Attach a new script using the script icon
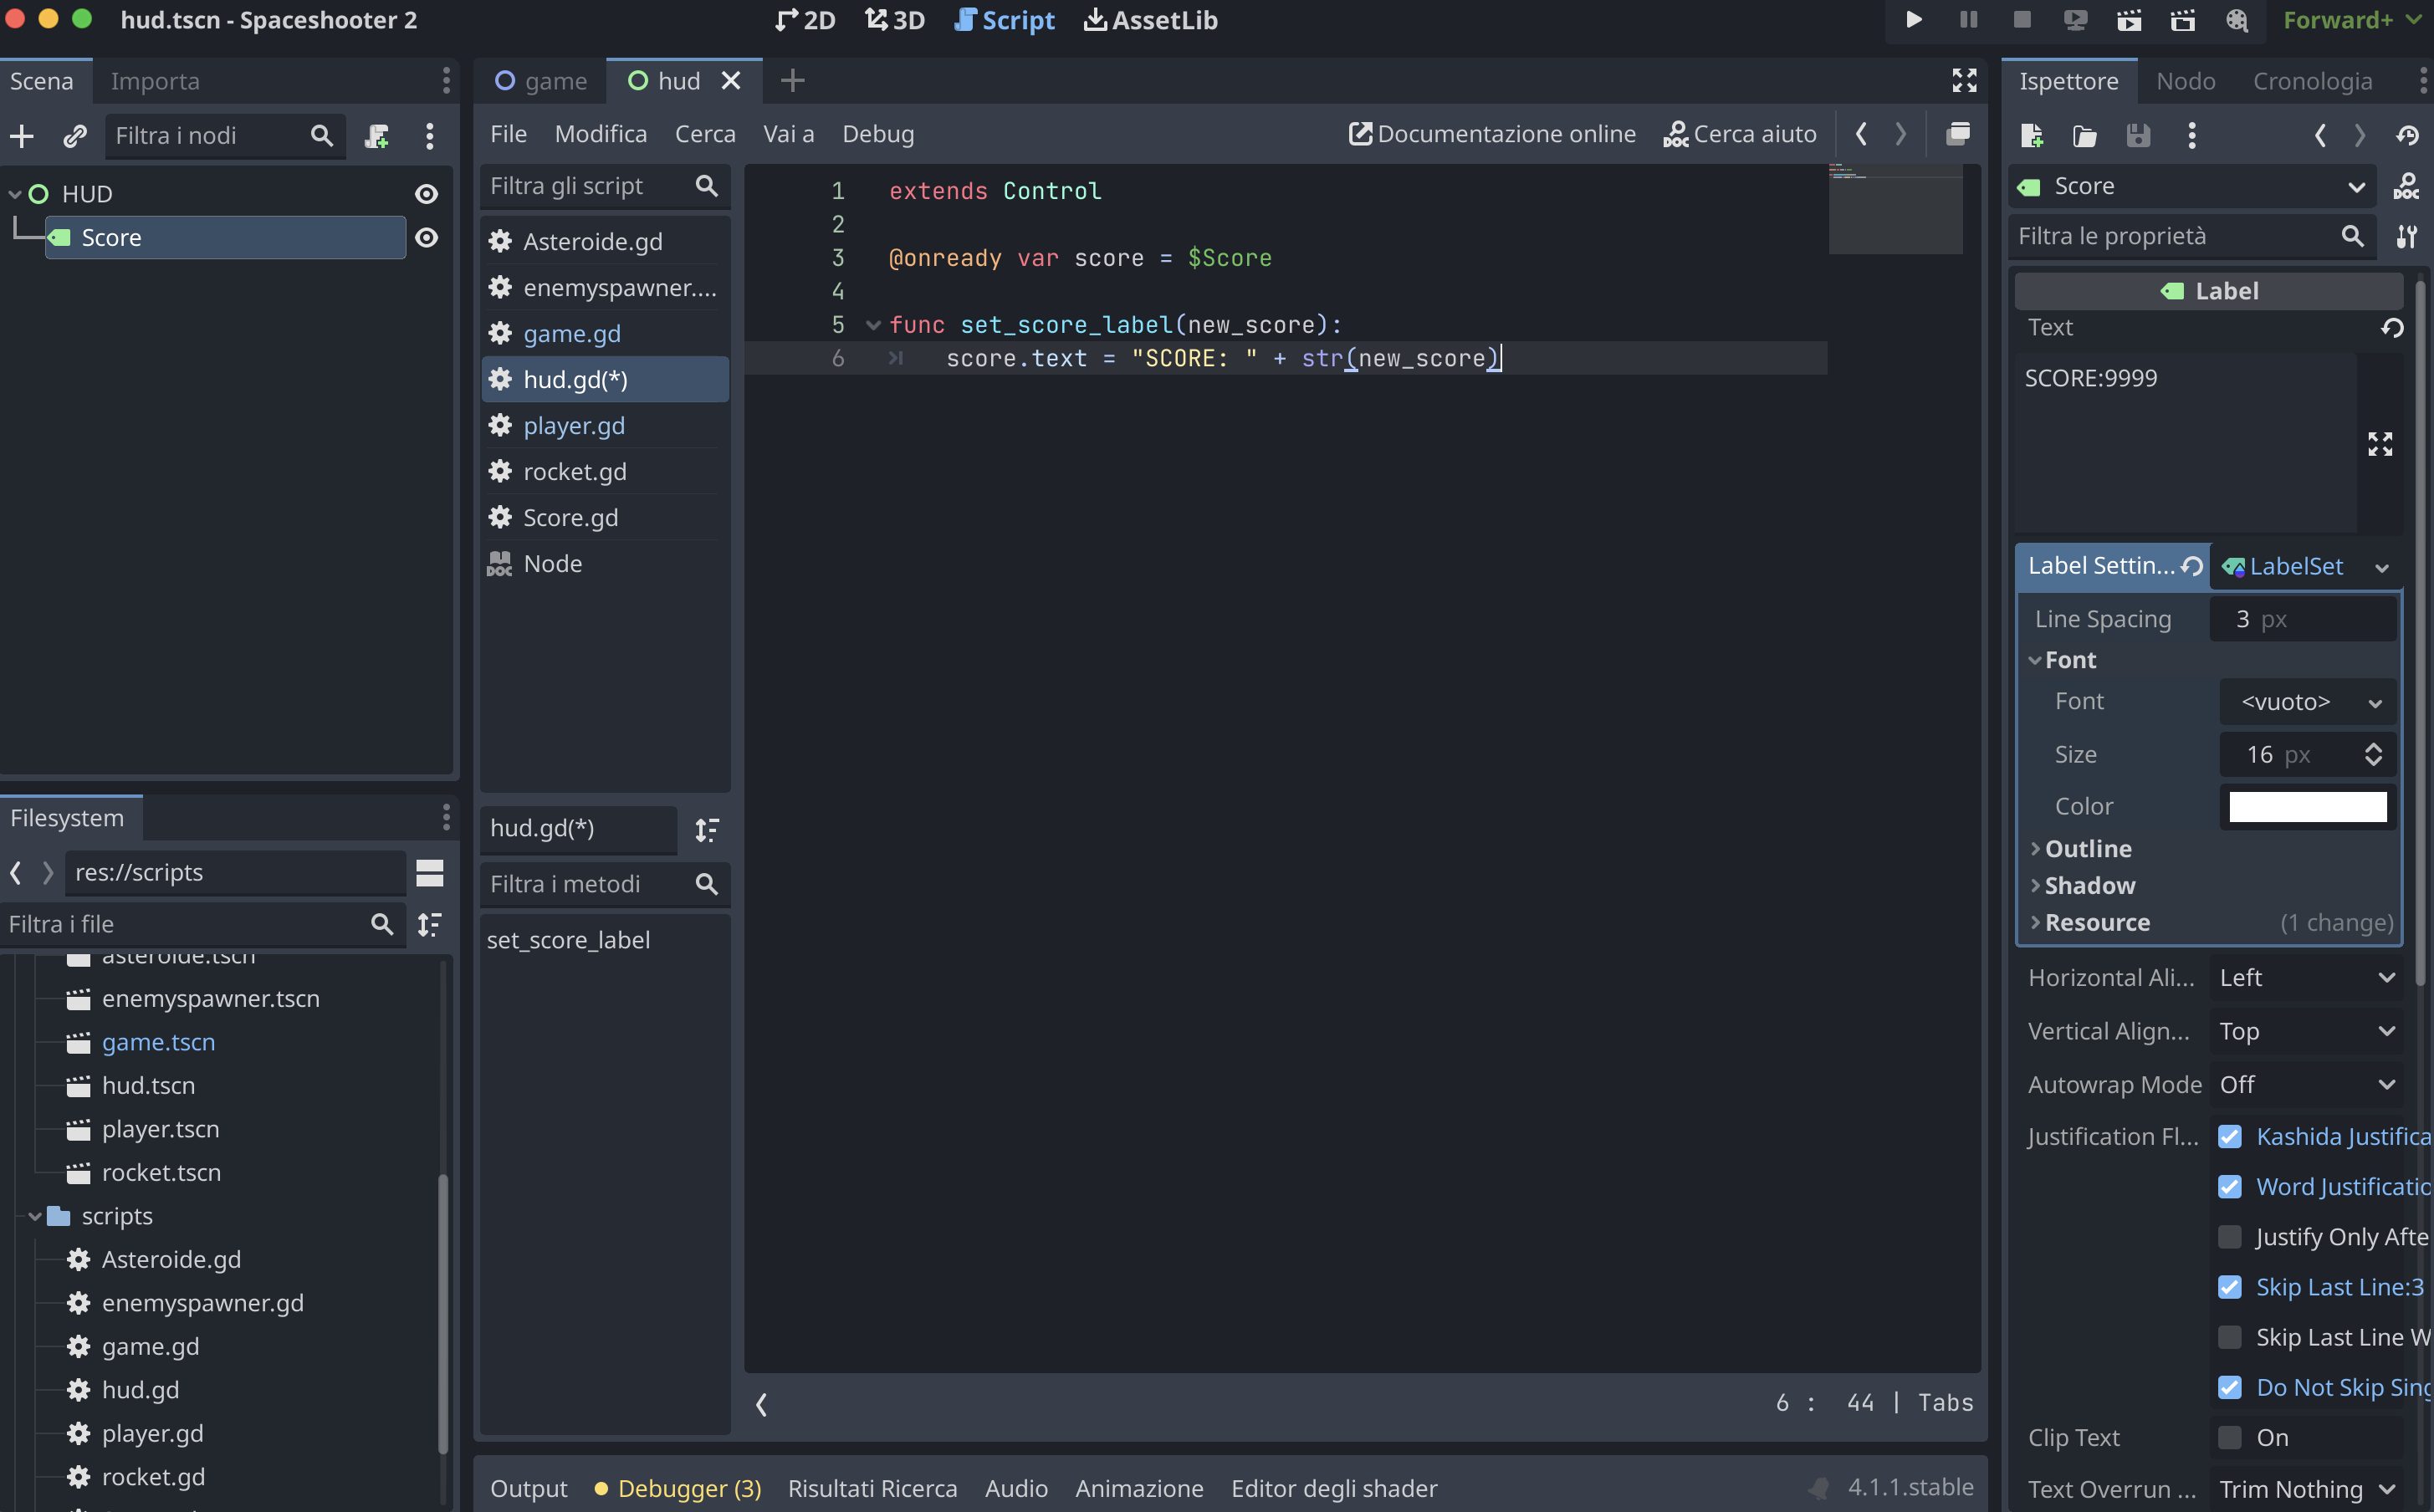This screenshot has height=1512, width=2434. click(377, 136)
